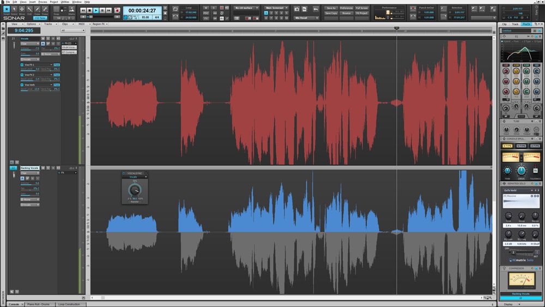Select the Smart tool
The width and height of the screenshot is (545, 307).
click(6, 9)
